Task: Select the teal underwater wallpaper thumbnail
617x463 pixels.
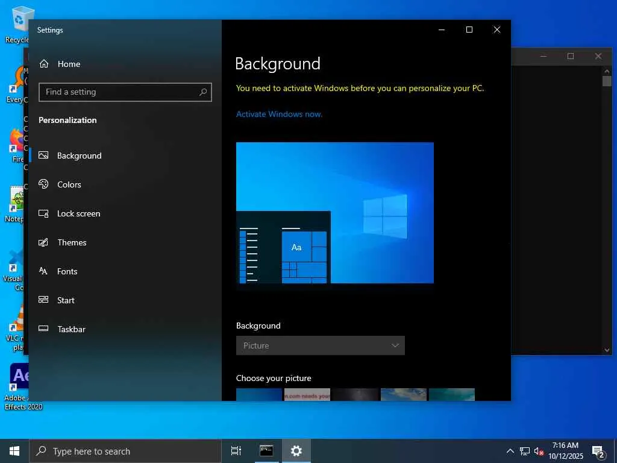Action: (x=452, y=394)
